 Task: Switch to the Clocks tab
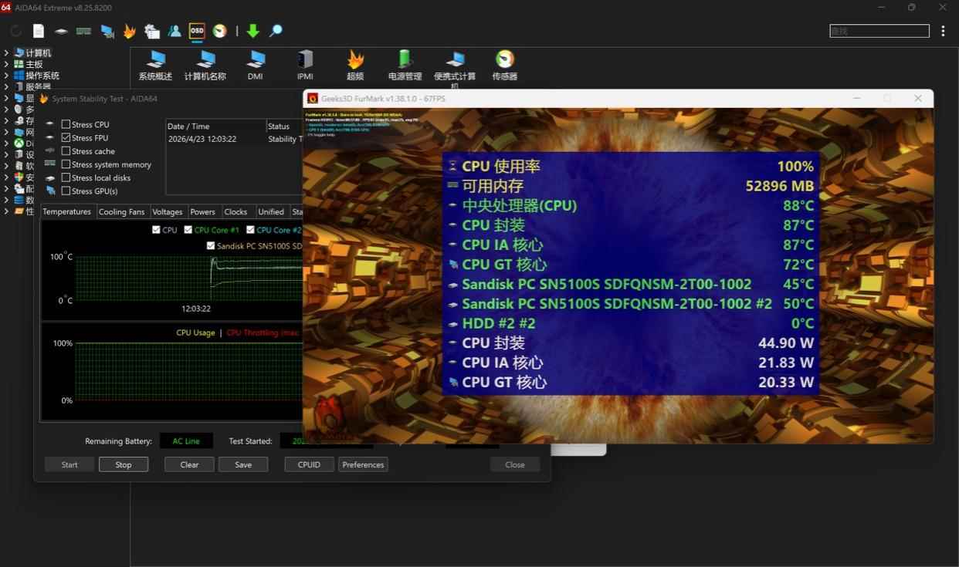point(236,211)
